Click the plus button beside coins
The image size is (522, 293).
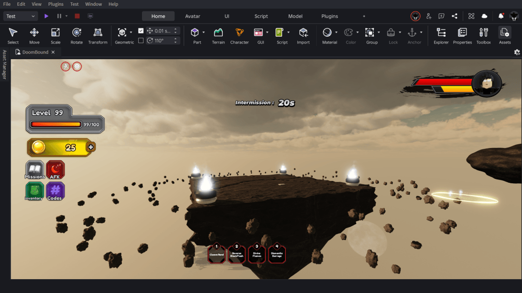pyautogui.click(x=90, y=147)
